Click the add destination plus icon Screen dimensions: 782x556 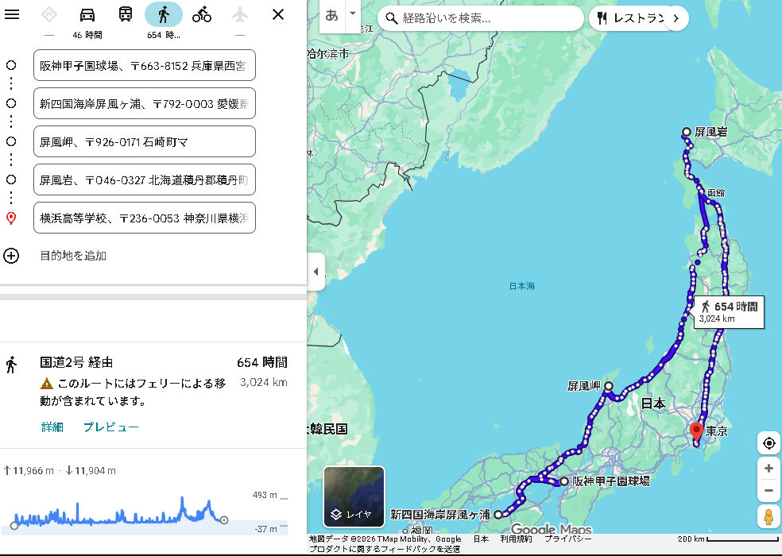(x=11, y=256)
